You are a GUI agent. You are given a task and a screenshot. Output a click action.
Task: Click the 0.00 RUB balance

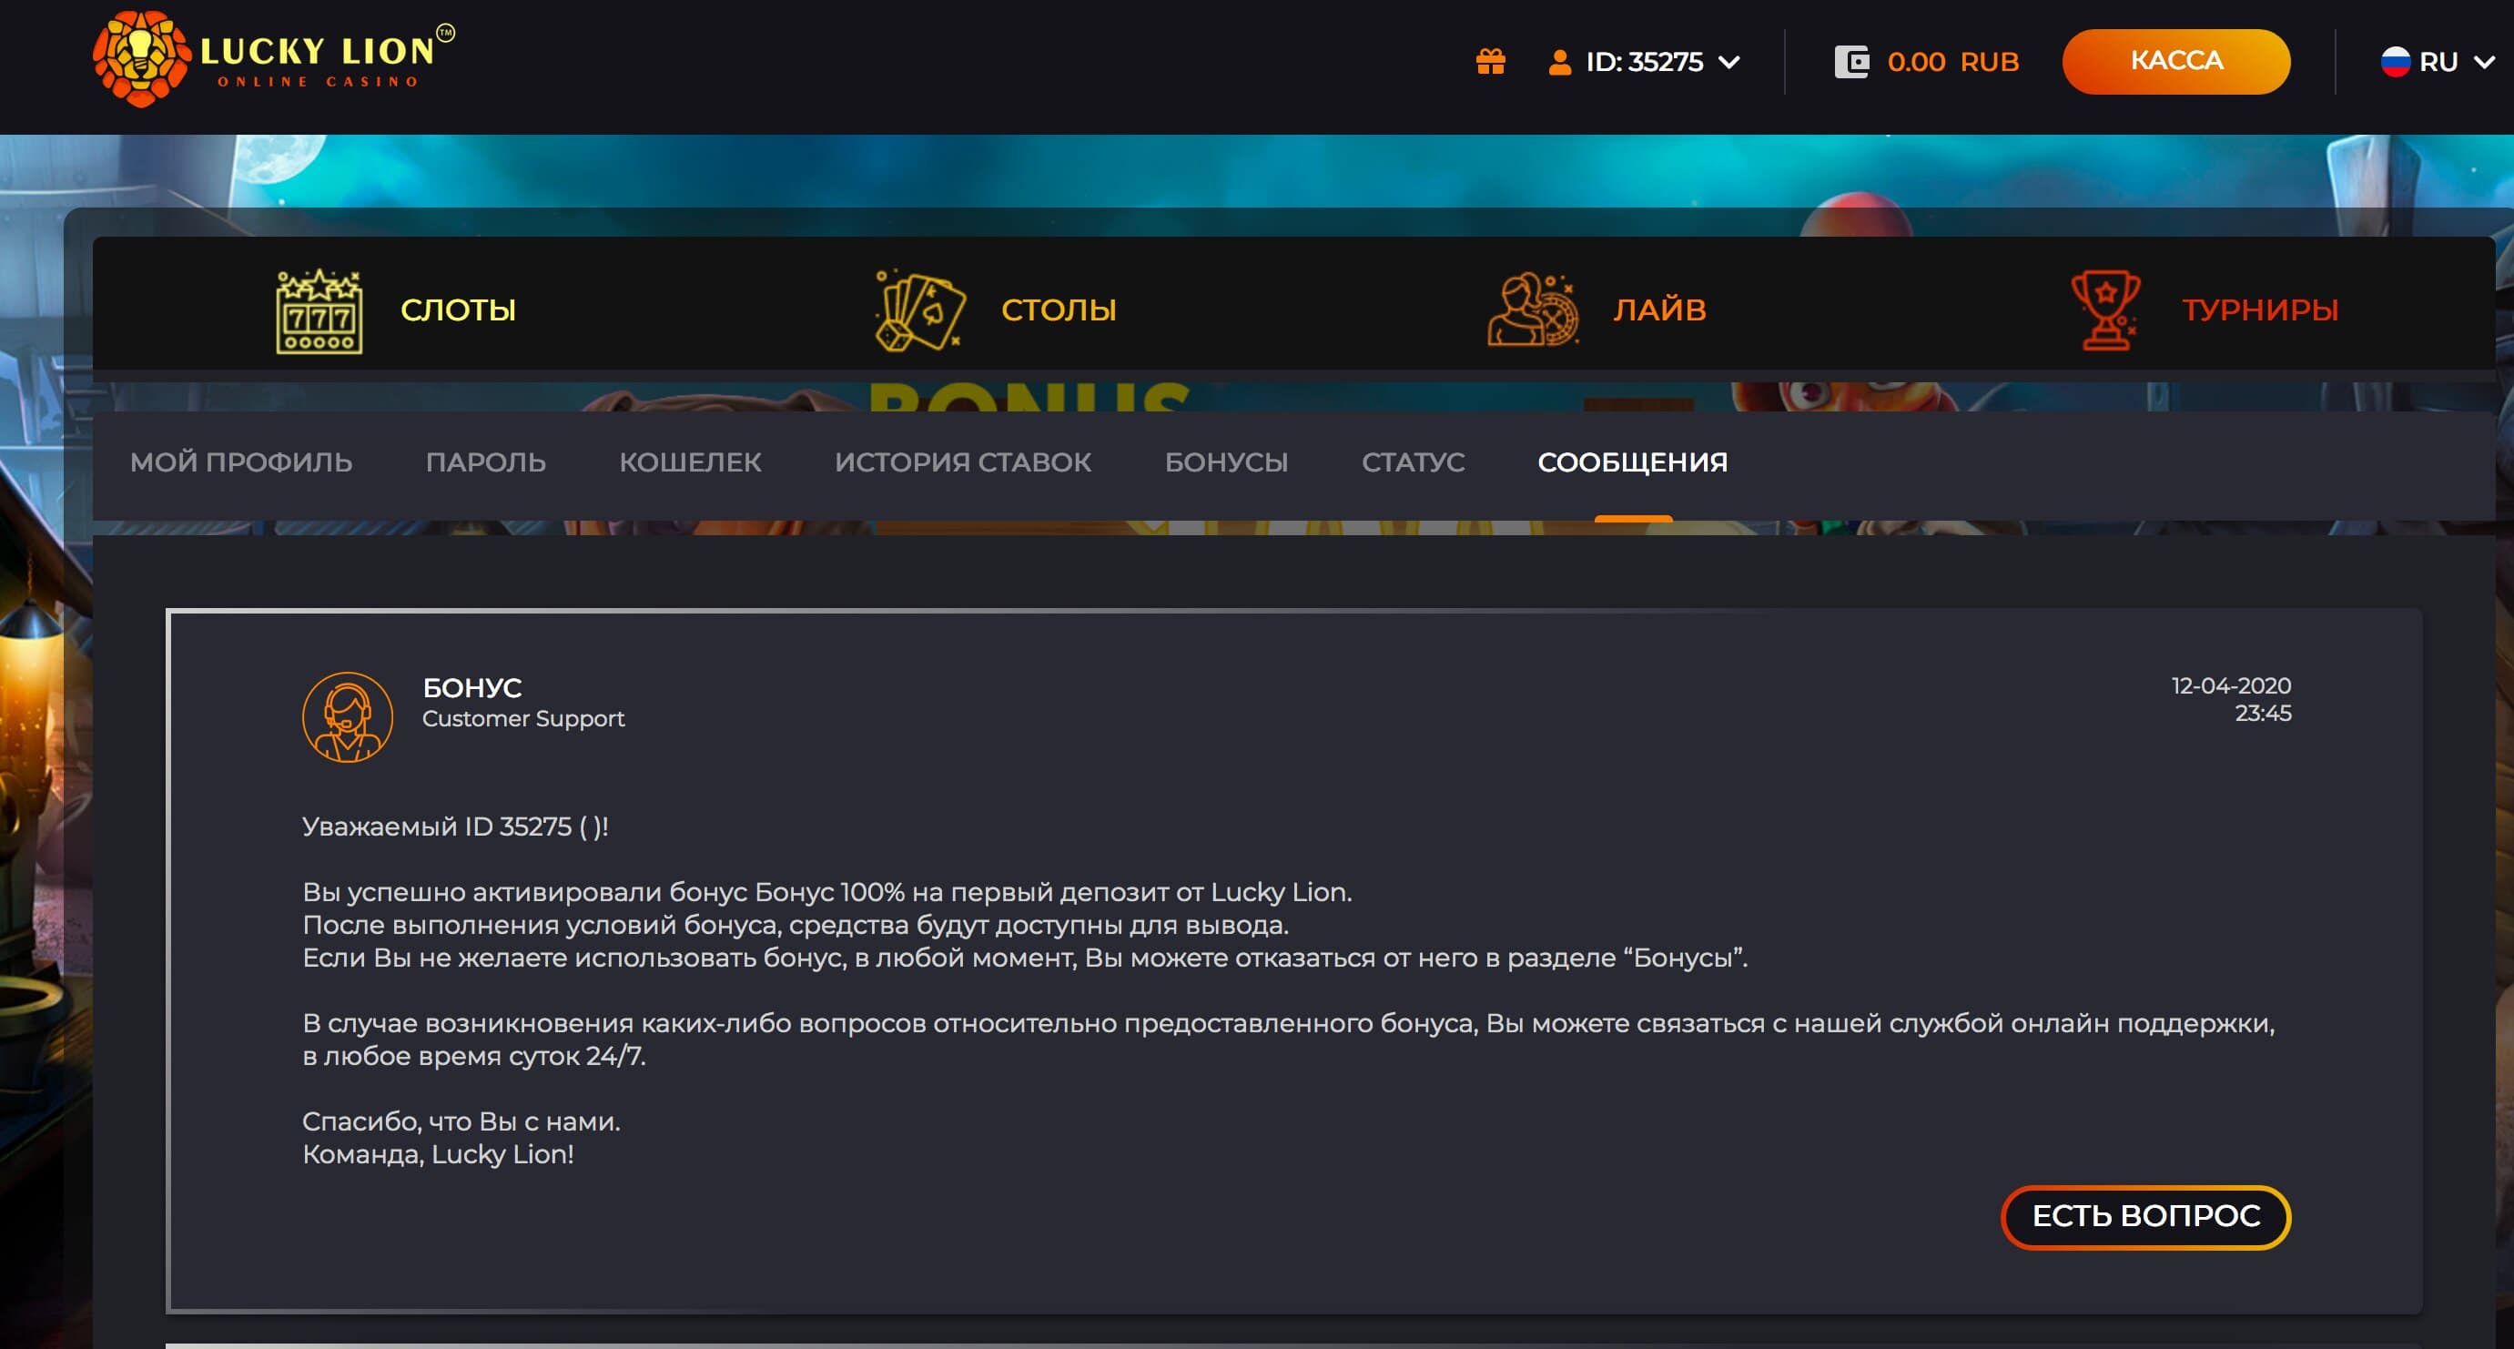(x=1952, y=63)
